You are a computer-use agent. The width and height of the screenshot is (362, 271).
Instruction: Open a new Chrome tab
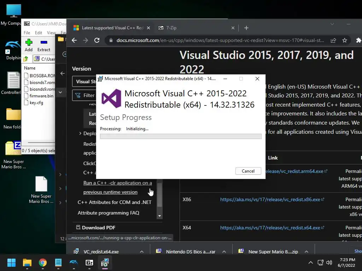pyautogui.click(x=246, y=28)
